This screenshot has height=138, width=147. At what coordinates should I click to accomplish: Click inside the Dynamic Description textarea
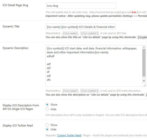pos(94,66)
